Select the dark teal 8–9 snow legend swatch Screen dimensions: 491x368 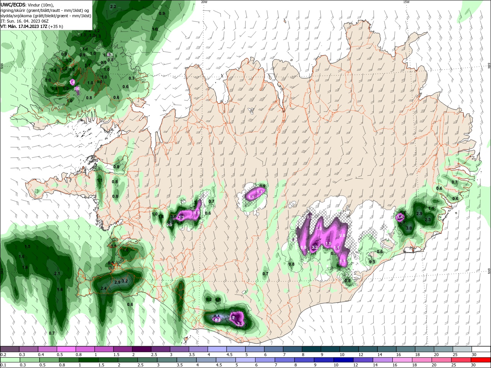pos(312,349)
